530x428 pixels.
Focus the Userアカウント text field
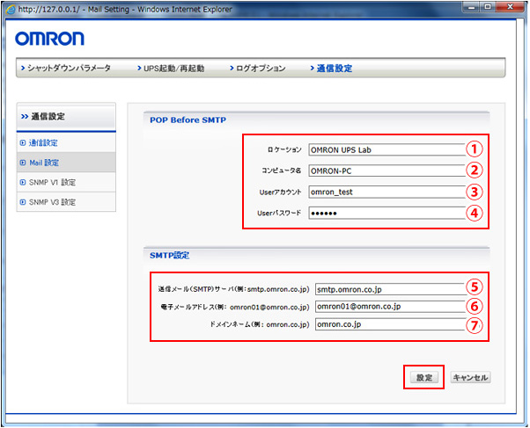coord(385,192)
